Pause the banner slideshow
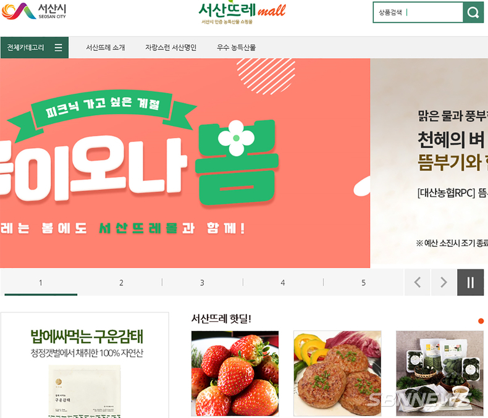488x418 pixels. click(x=470, y=282)
